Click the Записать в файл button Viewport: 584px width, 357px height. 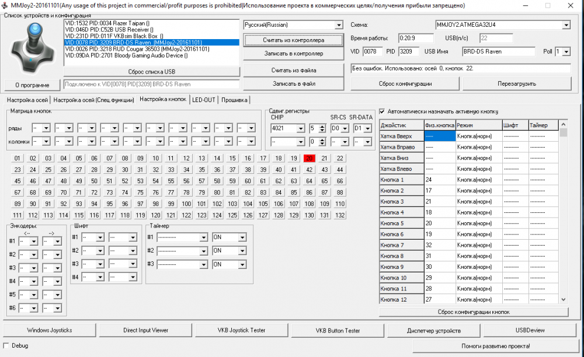click(293, 84)
